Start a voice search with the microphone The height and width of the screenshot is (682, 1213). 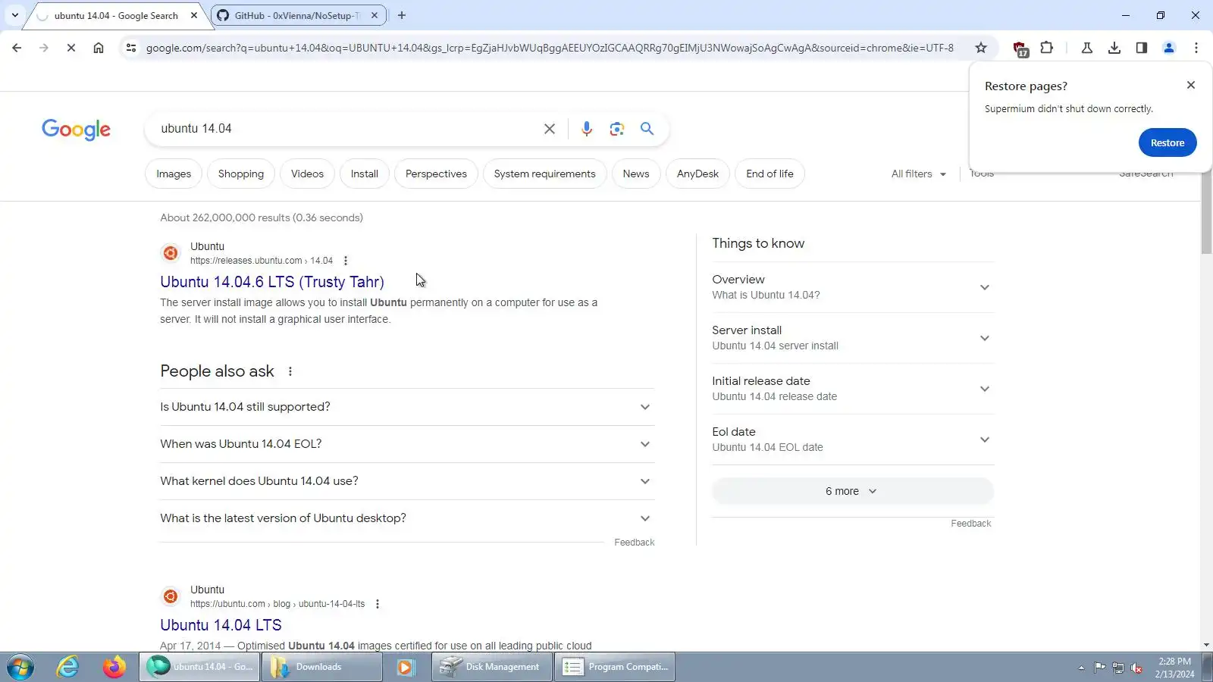tap(587, 129)
